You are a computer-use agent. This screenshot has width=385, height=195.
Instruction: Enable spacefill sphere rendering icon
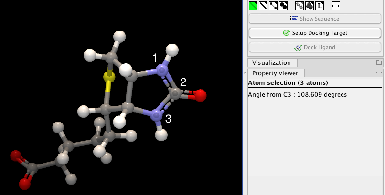(283, 6)
